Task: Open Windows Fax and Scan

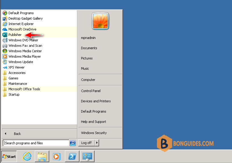Action: tap(39, 46)
